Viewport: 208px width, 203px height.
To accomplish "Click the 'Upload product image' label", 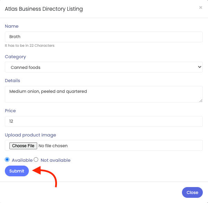I will tap(31, 135).
